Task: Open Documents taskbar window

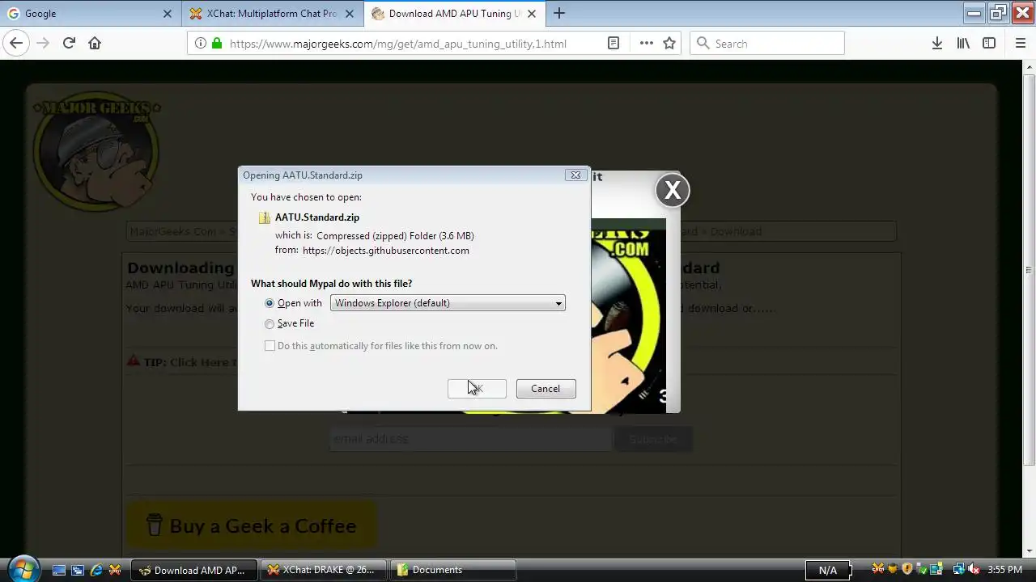Action: (x=452, y=570)
